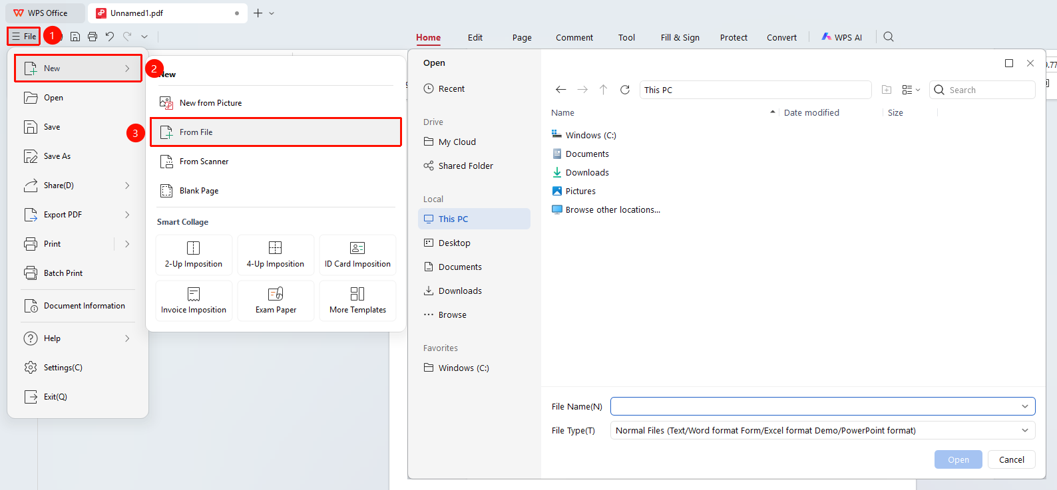Switch to the Convert tab
The height and width of the screenshot is (490, 1057).
click(781, 38)
